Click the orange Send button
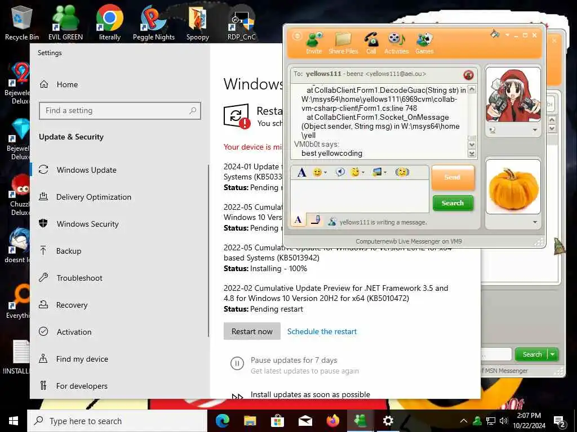 click(x=452, y=177)
